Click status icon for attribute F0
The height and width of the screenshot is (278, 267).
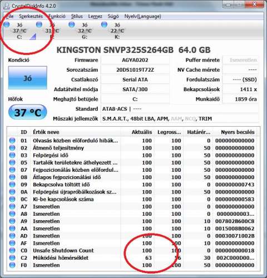(12, 265)
